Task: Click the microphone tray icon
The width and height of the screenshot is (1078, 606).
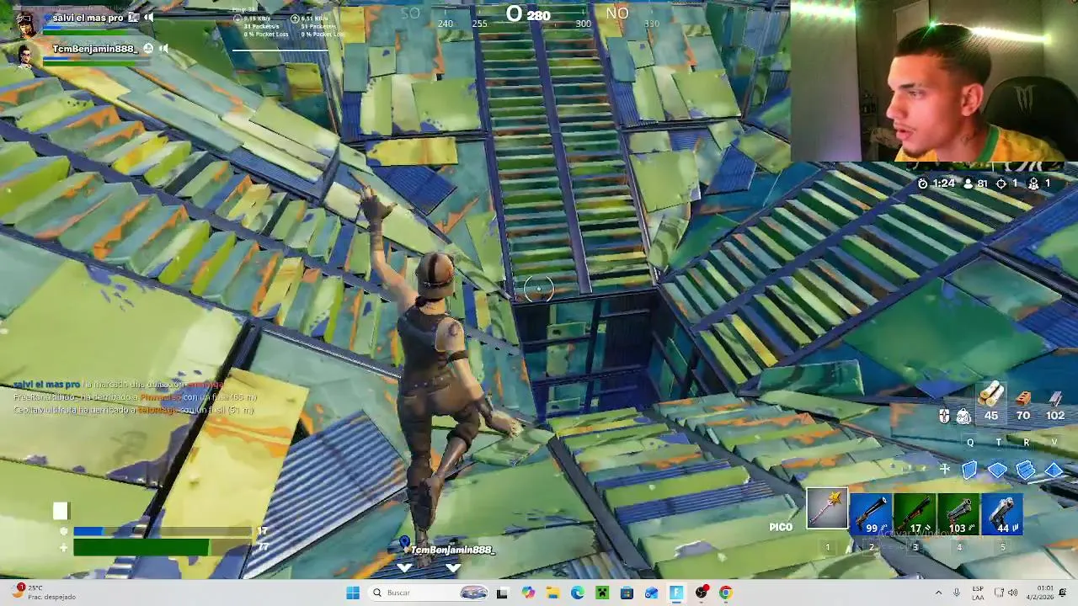Action: coord(957,593)
